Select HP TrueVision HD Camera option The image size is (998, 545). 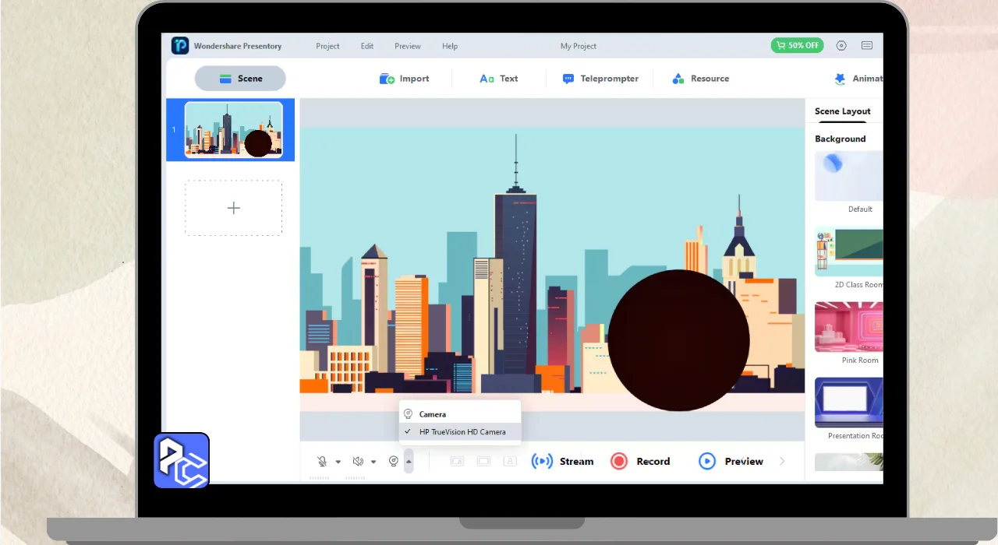(460, 432)
